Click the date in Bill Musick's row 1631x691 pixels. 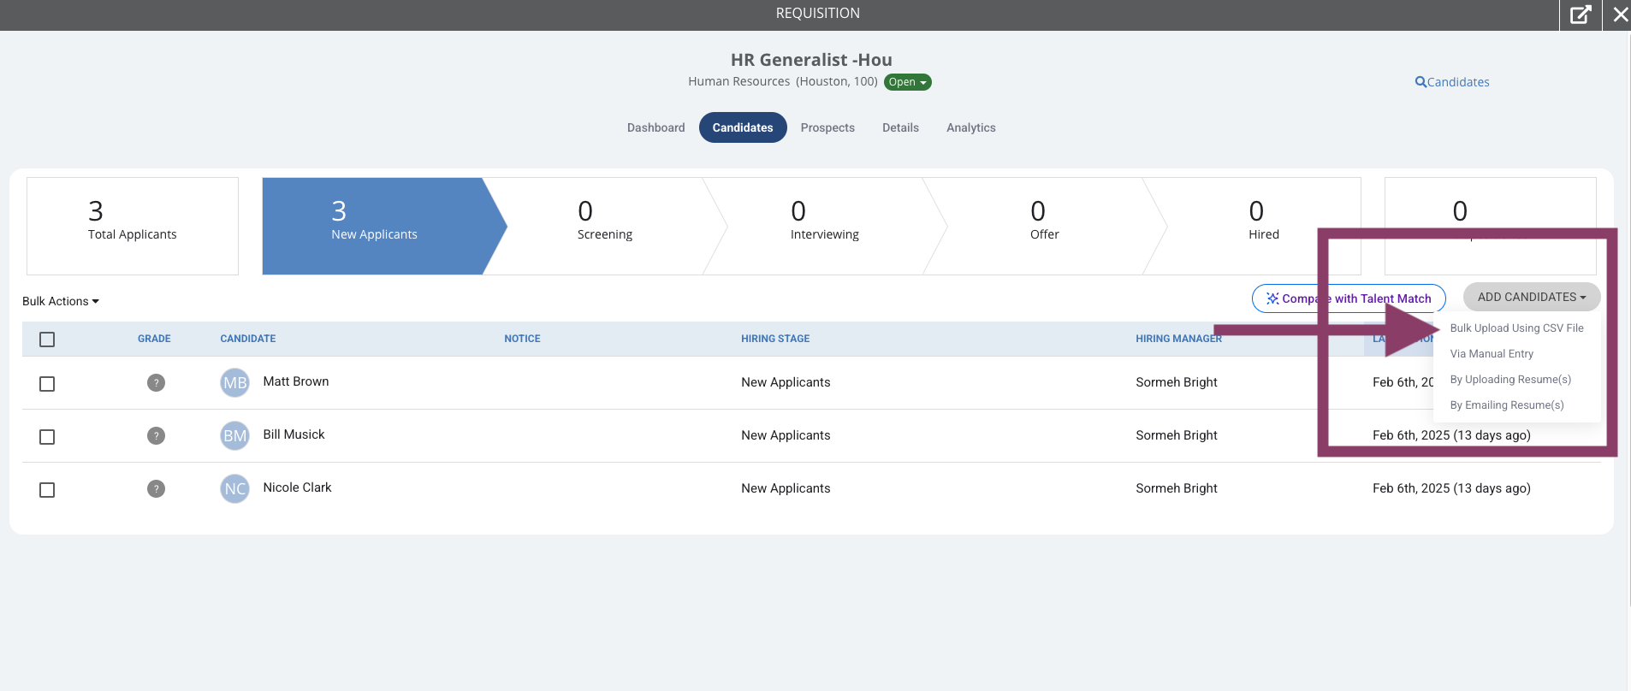click(1451, 435)
